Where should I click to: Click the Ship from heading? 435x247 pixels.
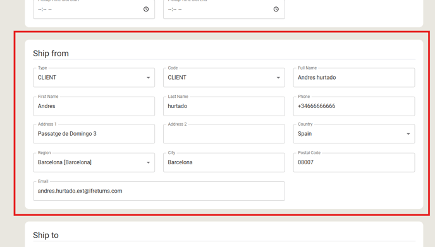point(51,53)
